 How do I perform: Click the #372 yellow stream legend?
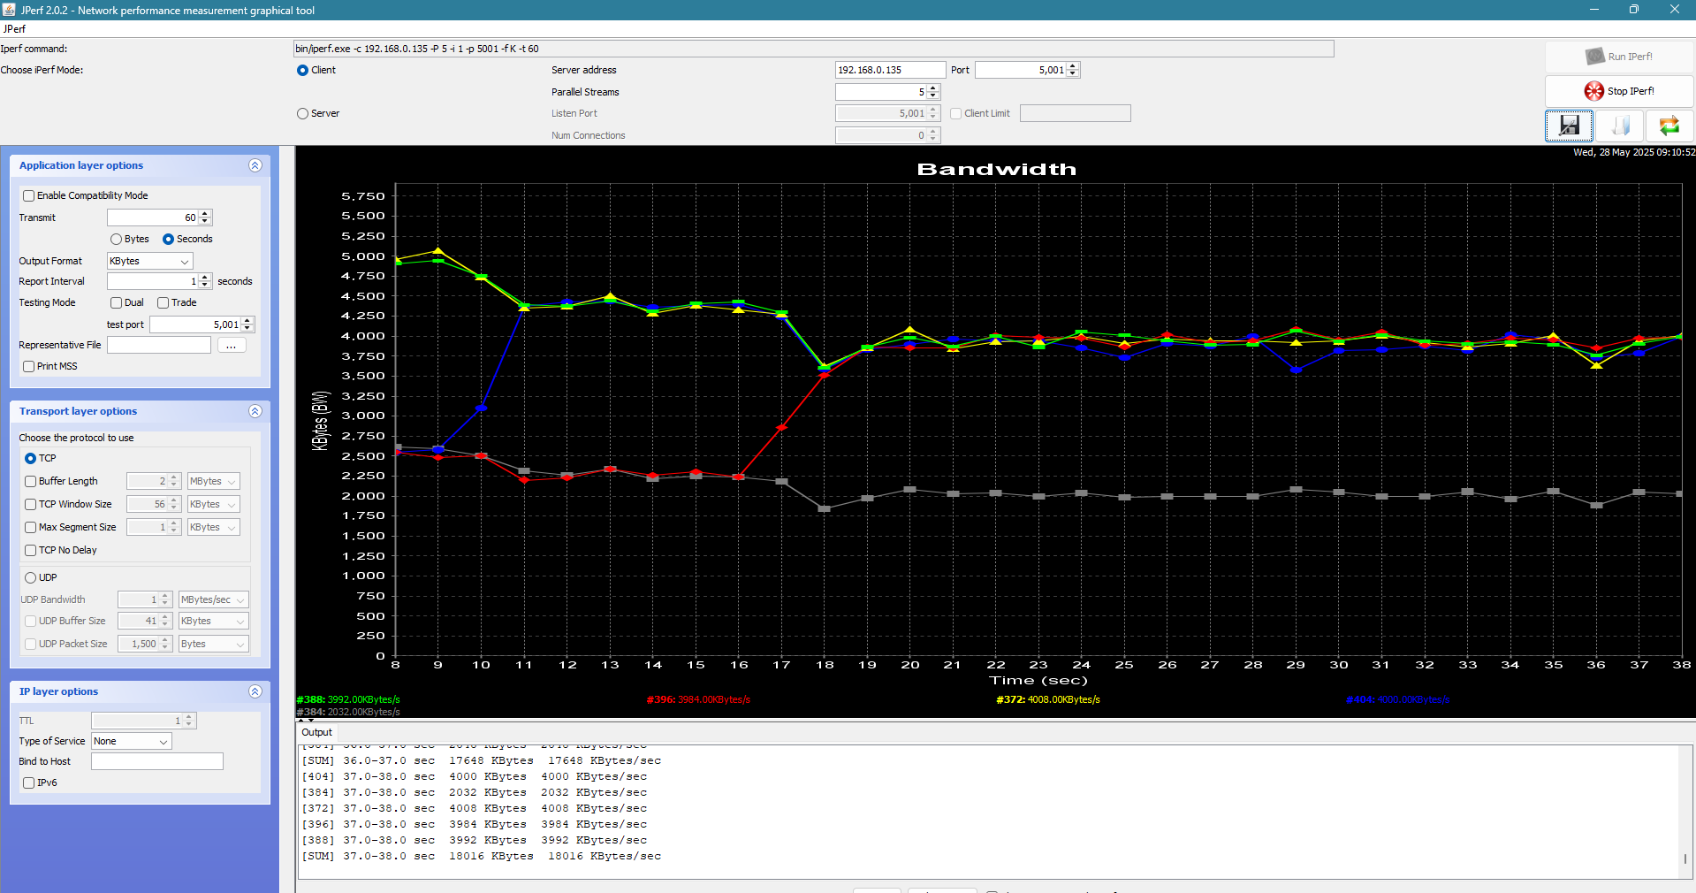coord(1048,699)
